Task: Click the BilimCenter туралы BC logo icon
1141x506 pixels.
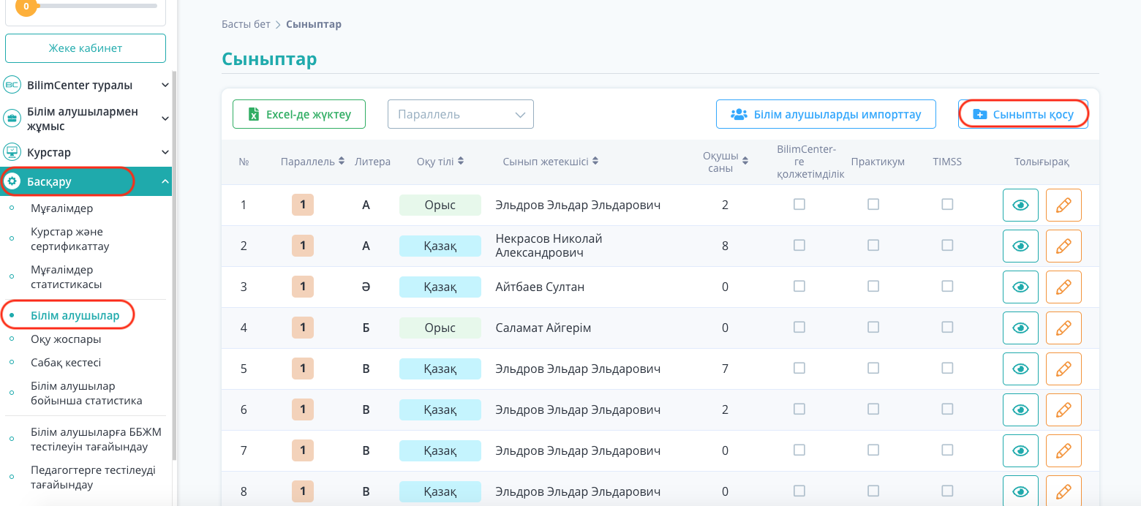Action: pyautogui.click(x=12, y=85)
